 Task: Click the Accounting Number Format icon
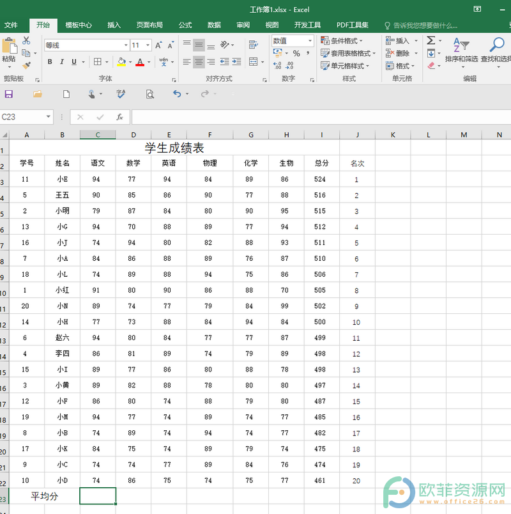277,53
